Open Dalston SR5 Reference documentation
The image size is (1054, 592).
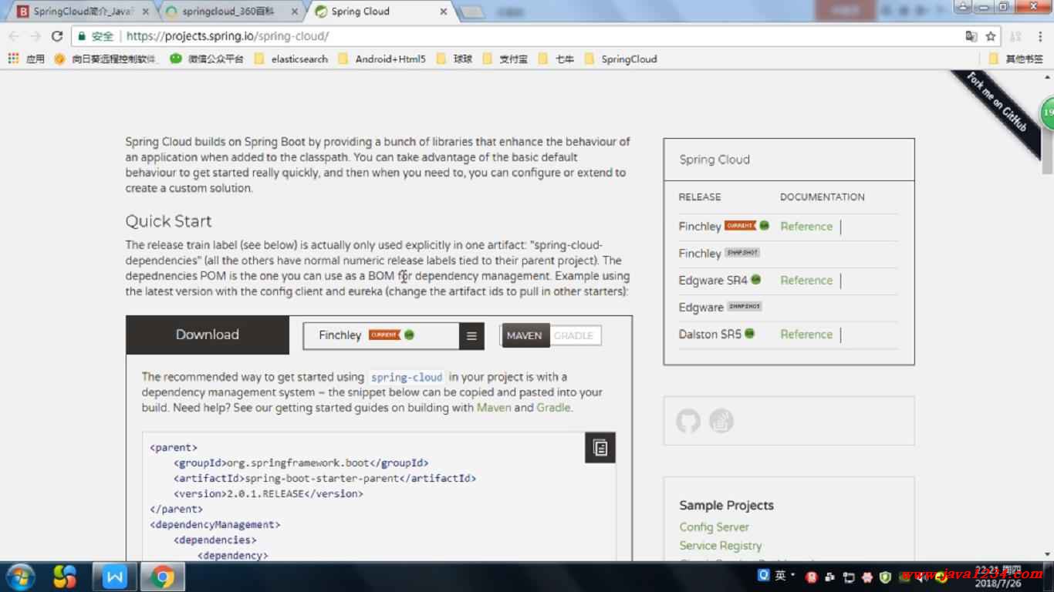click(x=806, y=335)
